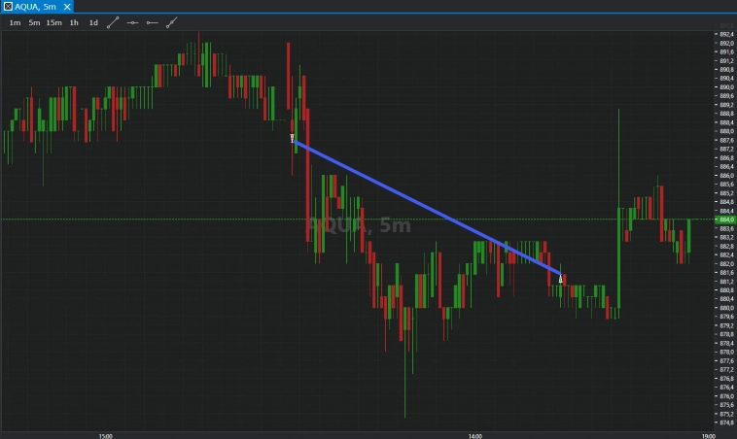Click the 892,4 price axis label
The height and width of the screenshot is (439, 737).
pos(726,34)
